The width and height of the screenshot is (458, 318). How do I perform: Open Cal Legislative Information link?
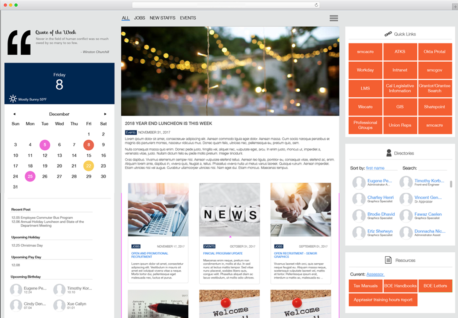click(400, 88)
